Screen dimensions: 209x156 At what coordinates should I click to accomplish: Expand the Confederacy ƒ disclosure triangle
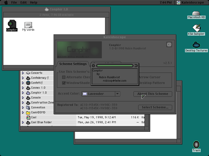23,78
